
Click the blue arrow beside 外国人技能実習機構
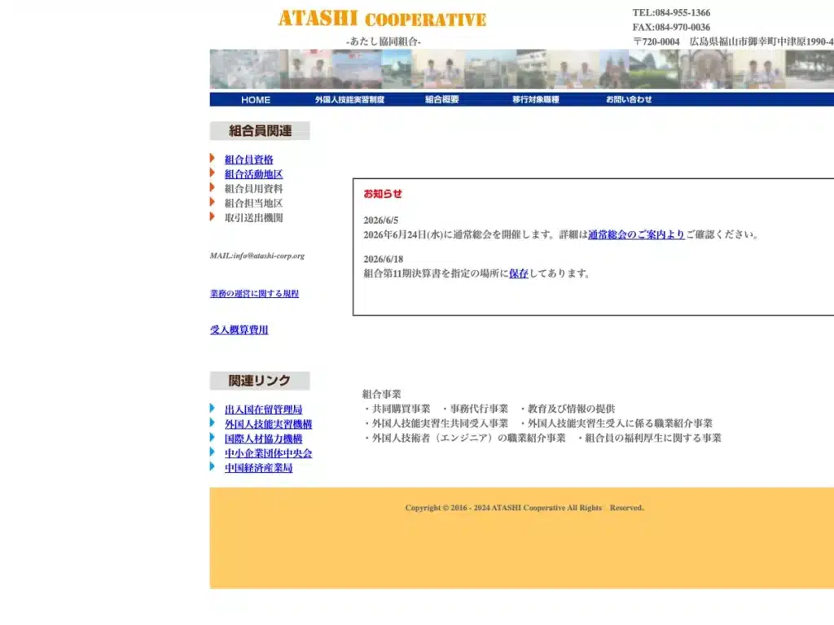(x=213, y=423)
